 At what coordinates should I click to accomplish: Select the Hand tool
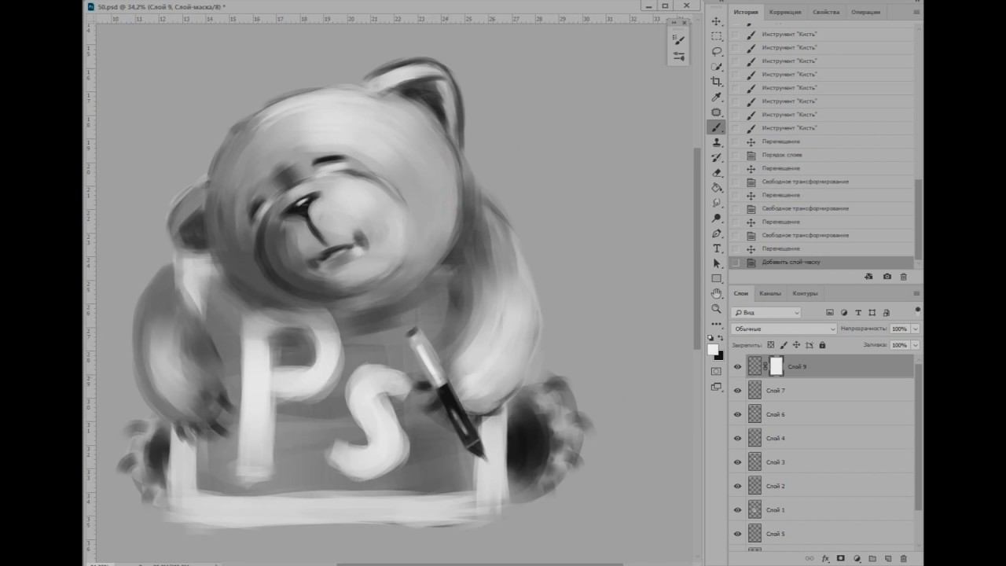(x=716, y=294)
